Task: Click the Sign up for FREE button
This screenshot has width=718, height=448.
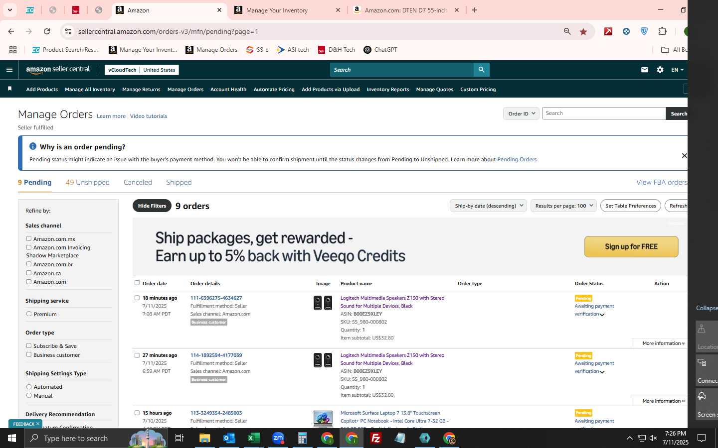Action: (631, 246)
